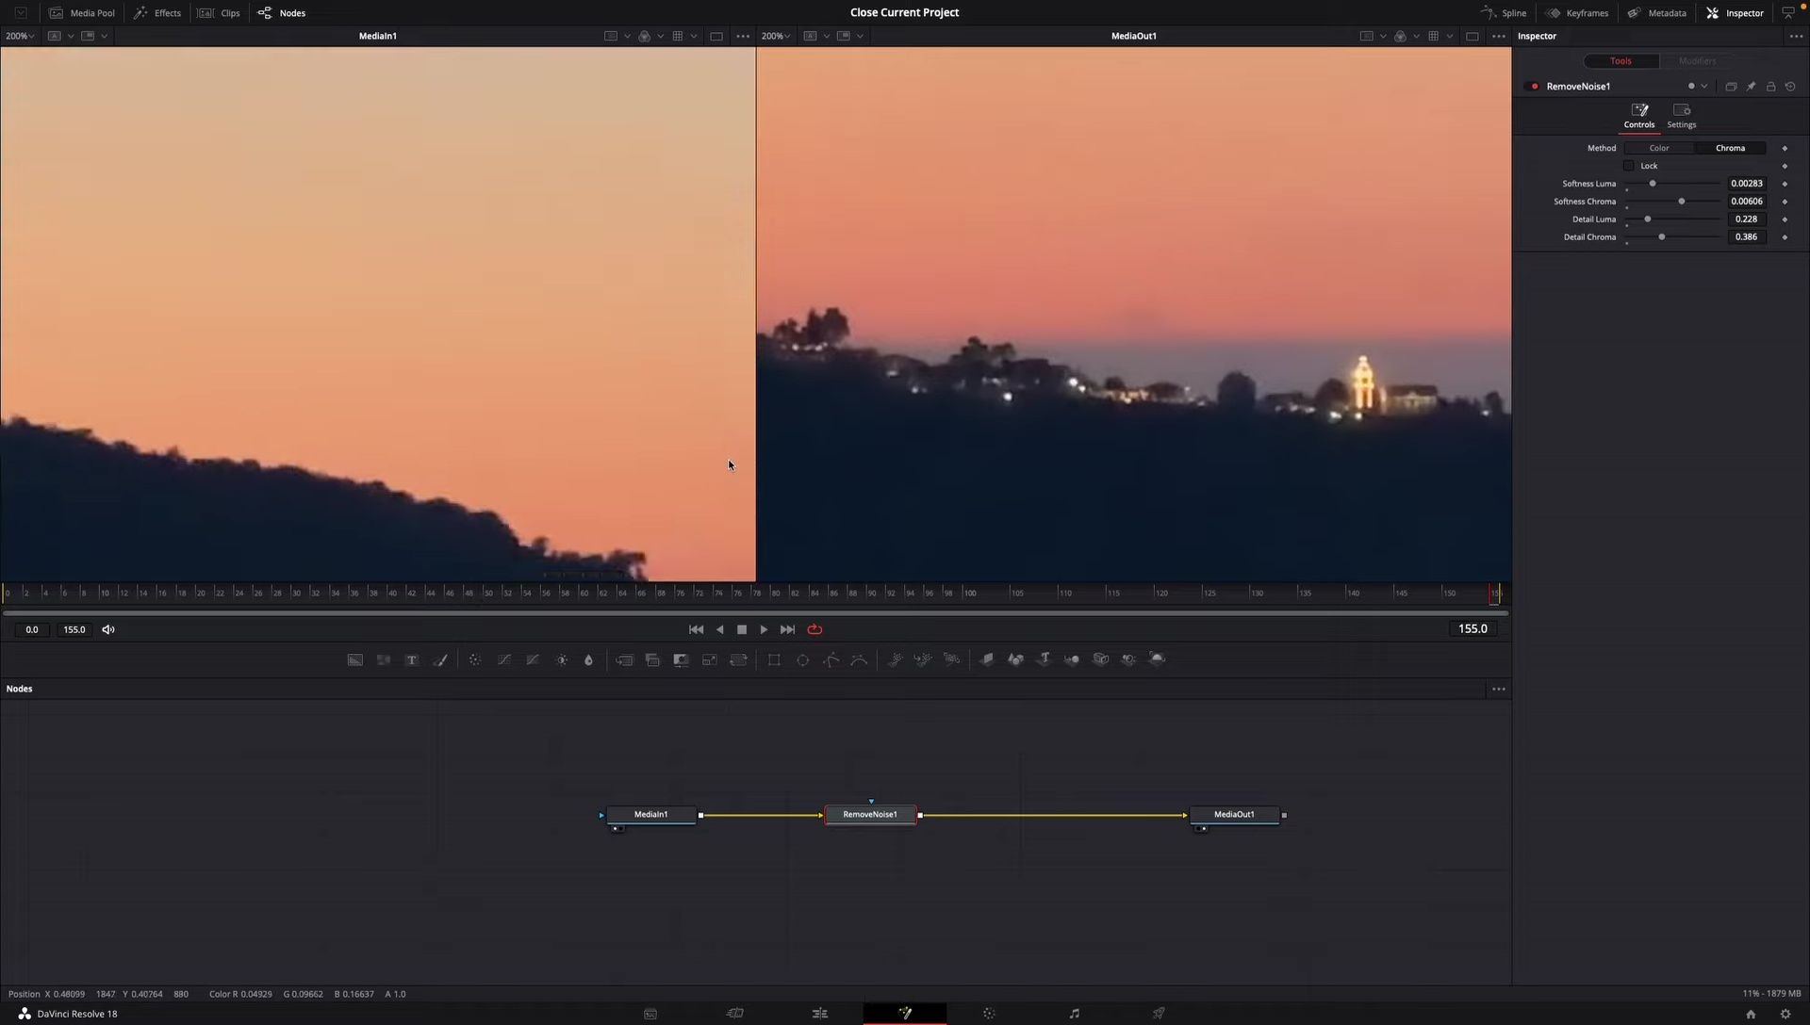Open the Spline panel
This screenshot has width=1810, height=1025.
1504,13
